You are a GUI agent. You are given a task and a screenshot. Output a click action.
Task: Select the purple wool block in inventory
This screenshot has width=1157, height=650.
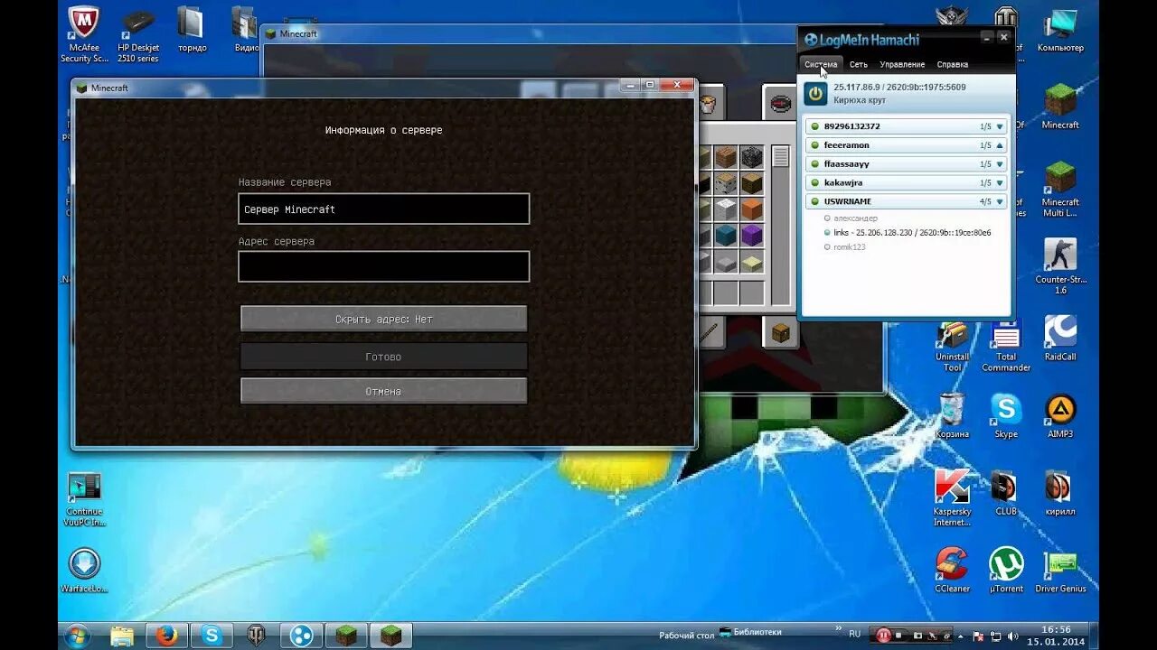click(x=752, y=237)
